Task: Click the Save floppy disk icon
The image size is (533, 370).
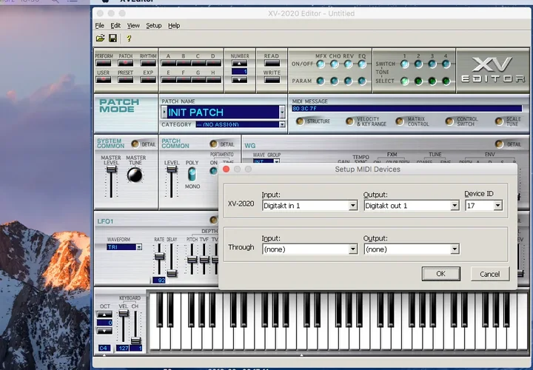Action: tap(113, 38)
